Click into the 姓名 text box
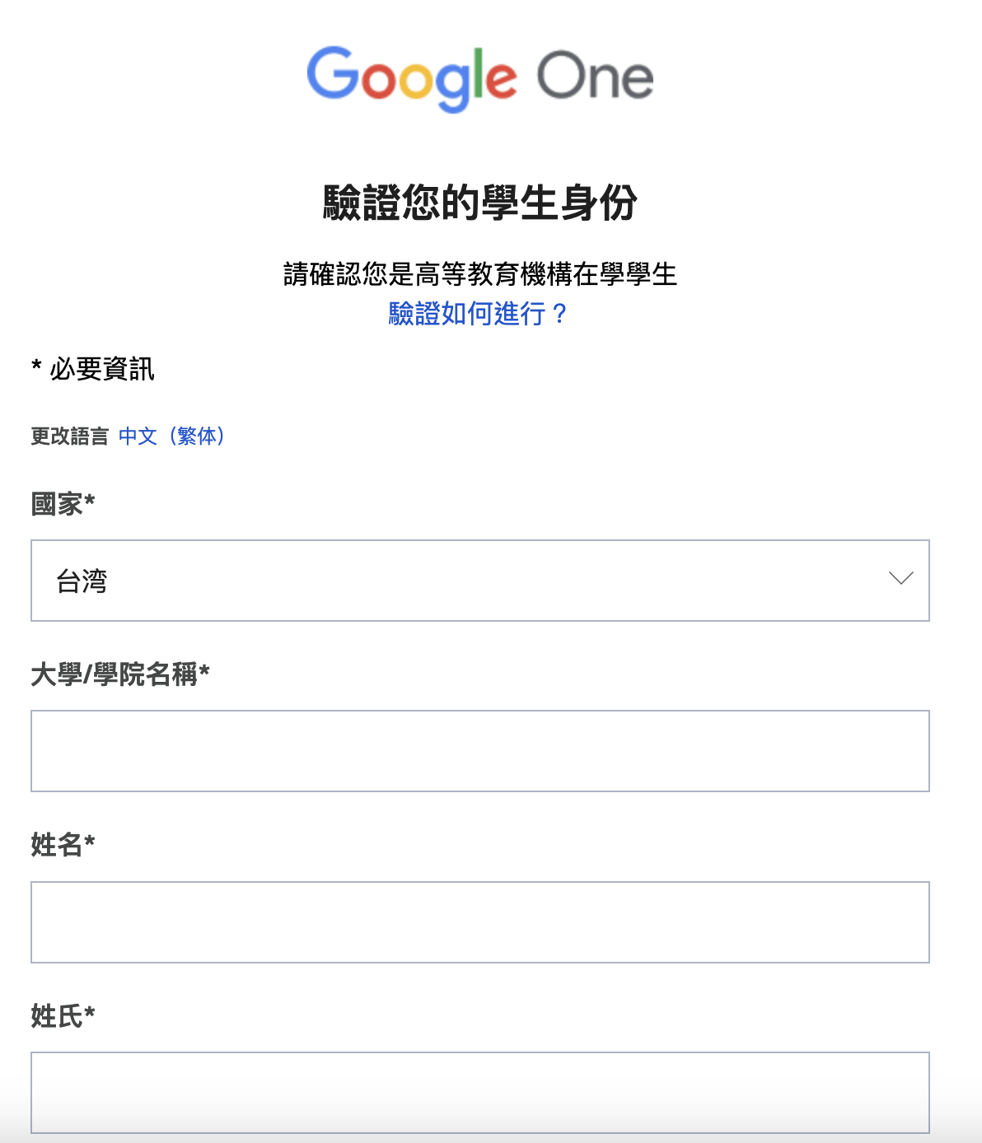Viewport: 982px width, 1143px height. (479, 922)
